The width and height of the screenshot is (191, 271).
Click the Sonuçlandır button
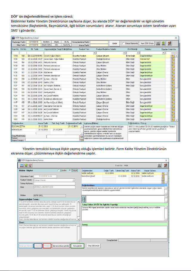pos(78,246)
